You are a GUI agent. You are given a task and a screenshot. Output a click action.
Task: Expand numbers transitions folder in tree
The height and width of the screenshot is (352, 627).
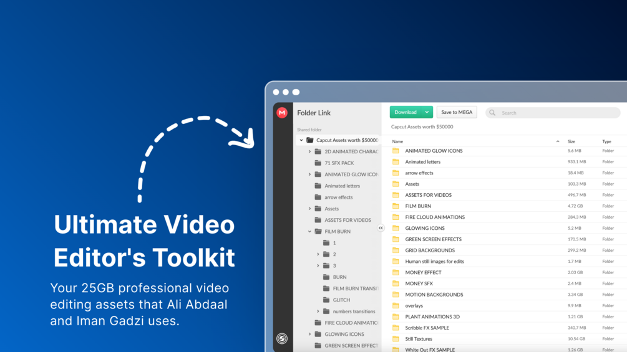[x=318, y=312]
